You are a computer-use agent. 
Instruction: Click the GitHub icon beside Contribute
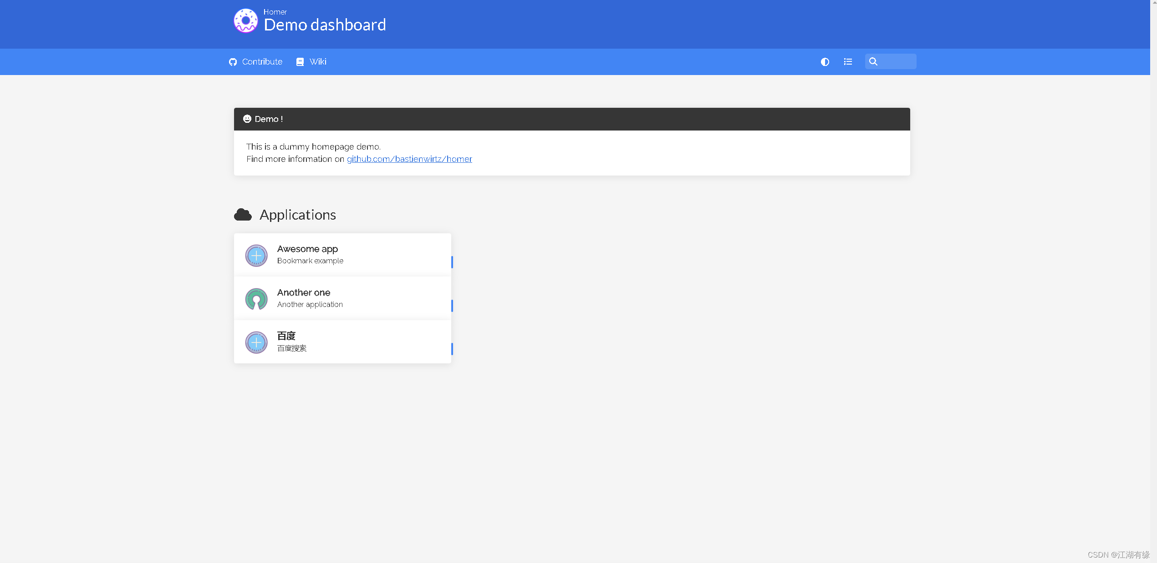pyautogui.click(x=233, y=62)
